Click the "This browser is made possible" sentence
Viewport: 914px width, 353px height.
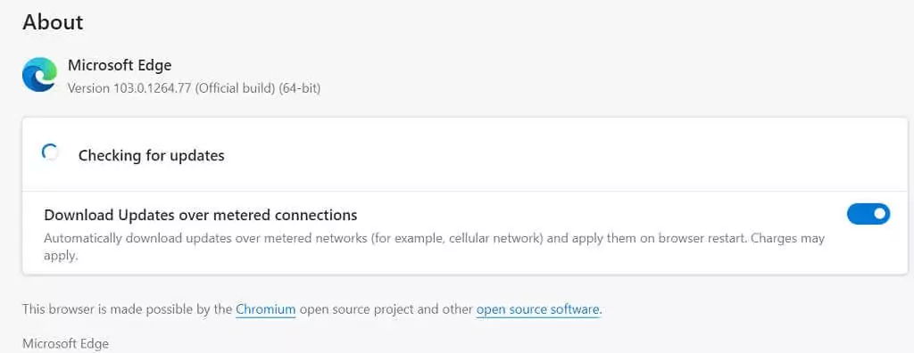pyautogui.click(x=312, y=309)
